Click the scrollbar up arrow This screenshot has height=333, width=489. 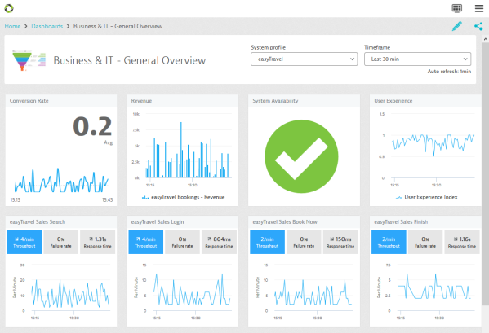pos(486,39)
